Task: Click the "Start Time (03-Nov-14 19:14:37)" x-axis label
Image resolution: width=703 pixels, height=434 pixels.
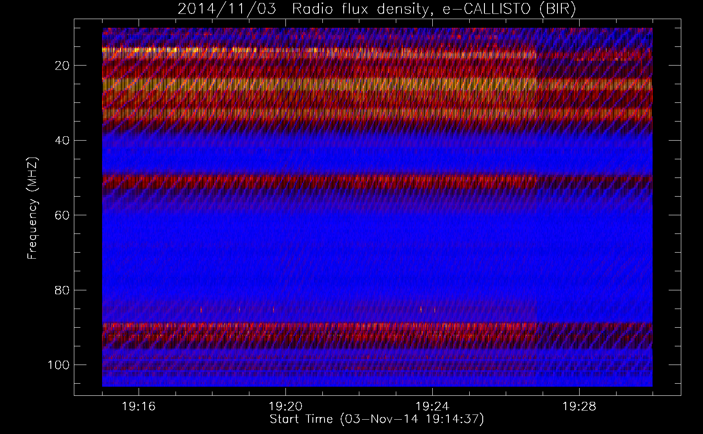Action: (377, 420)
